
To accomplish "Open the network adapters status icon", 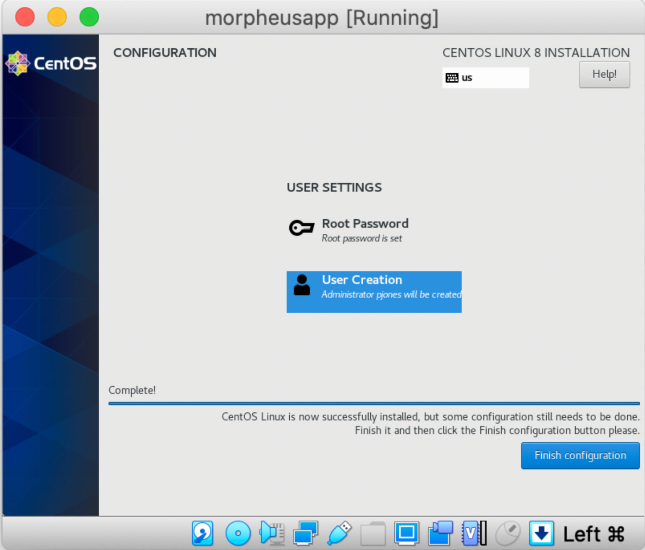I will coord(305,533).
